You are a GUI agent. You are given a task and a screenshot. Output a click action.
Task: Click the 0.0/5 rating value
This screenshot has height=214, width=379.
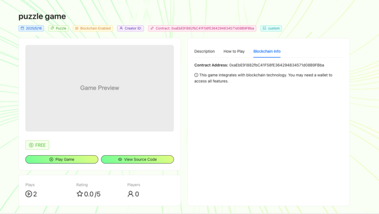click(92, 194)
